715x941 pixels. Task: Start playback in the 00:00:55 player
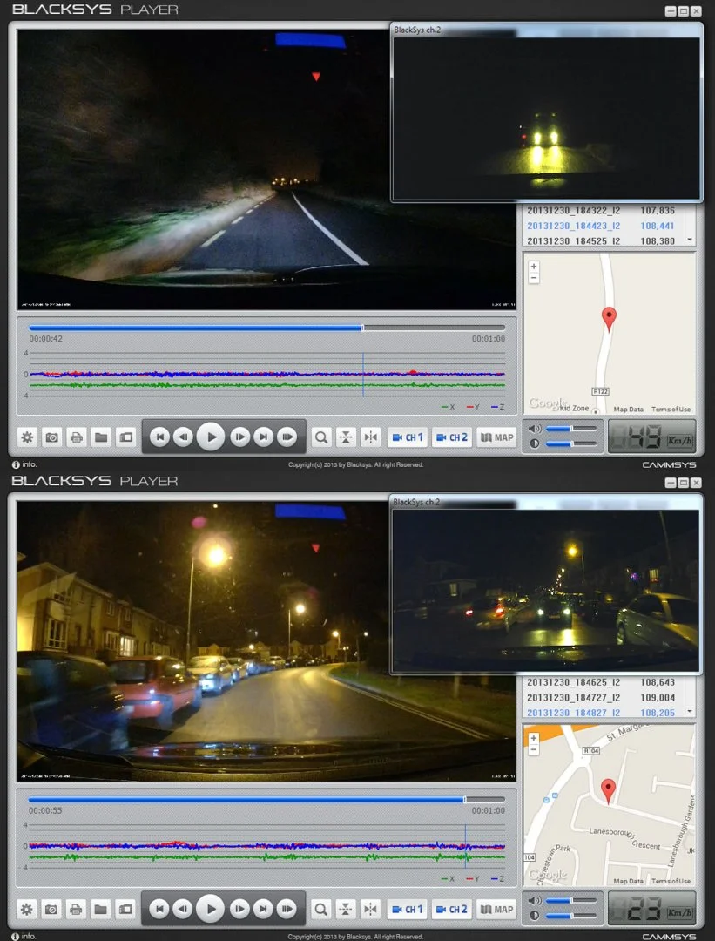(x=211, y=909)
